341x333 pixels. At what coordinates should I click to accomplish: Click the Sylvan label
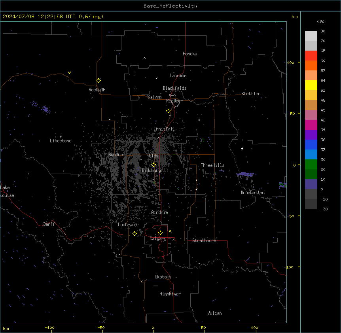pos(154,97)
